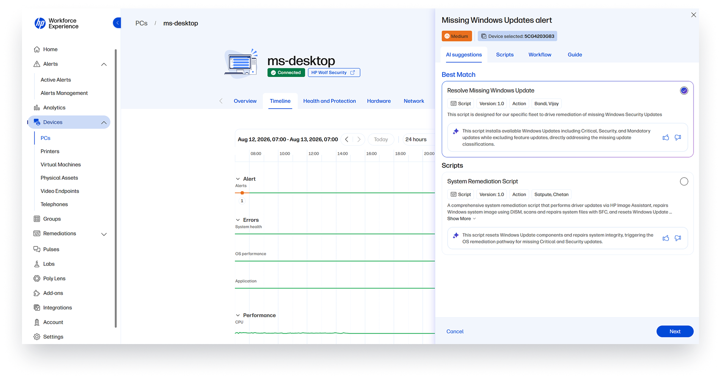This screenshot has width=721, height=380.
Task: Switch to the AI suggestions tab
Action: coord(464,55)
